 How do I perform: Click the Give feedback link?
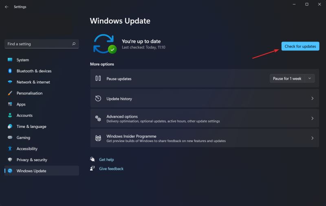click(x=111, y=169)
